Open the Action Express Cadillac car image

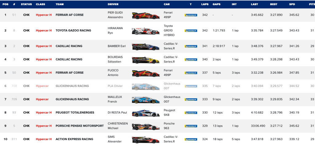(x=146, y=140)
